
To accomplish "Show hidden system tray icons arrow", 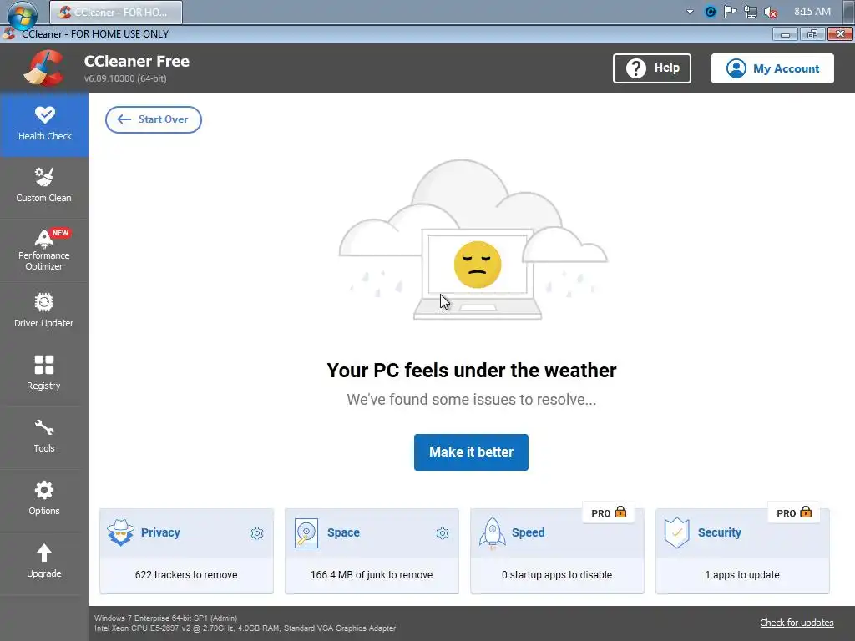I will point(690,12).
